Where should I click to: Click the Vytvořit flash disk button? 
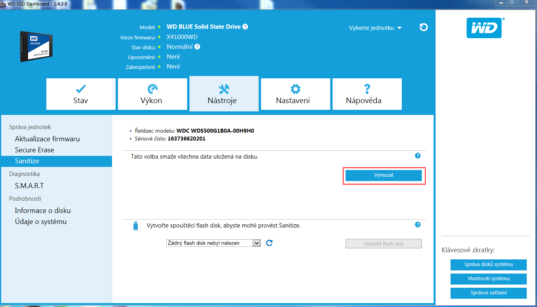[384, 244]
